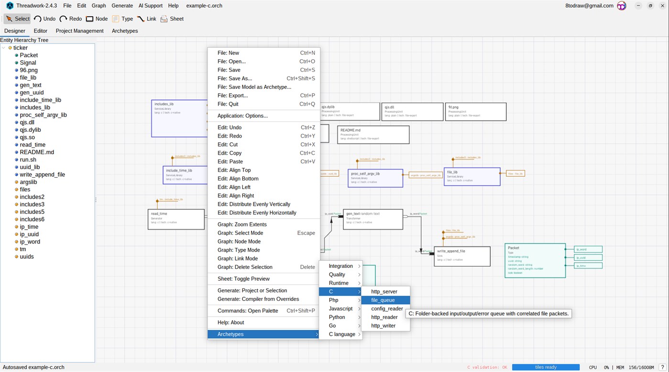Select ip_uuid in the hierarchy tree

29,234
